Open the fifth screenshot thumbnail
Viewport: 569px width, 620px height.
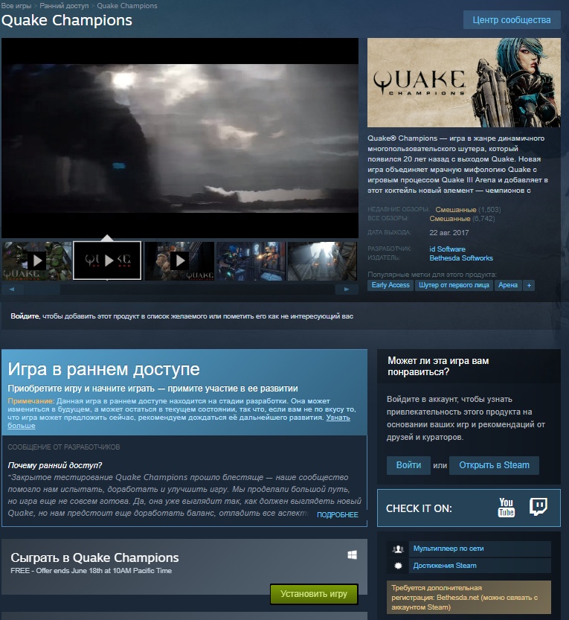pos(322,261)
